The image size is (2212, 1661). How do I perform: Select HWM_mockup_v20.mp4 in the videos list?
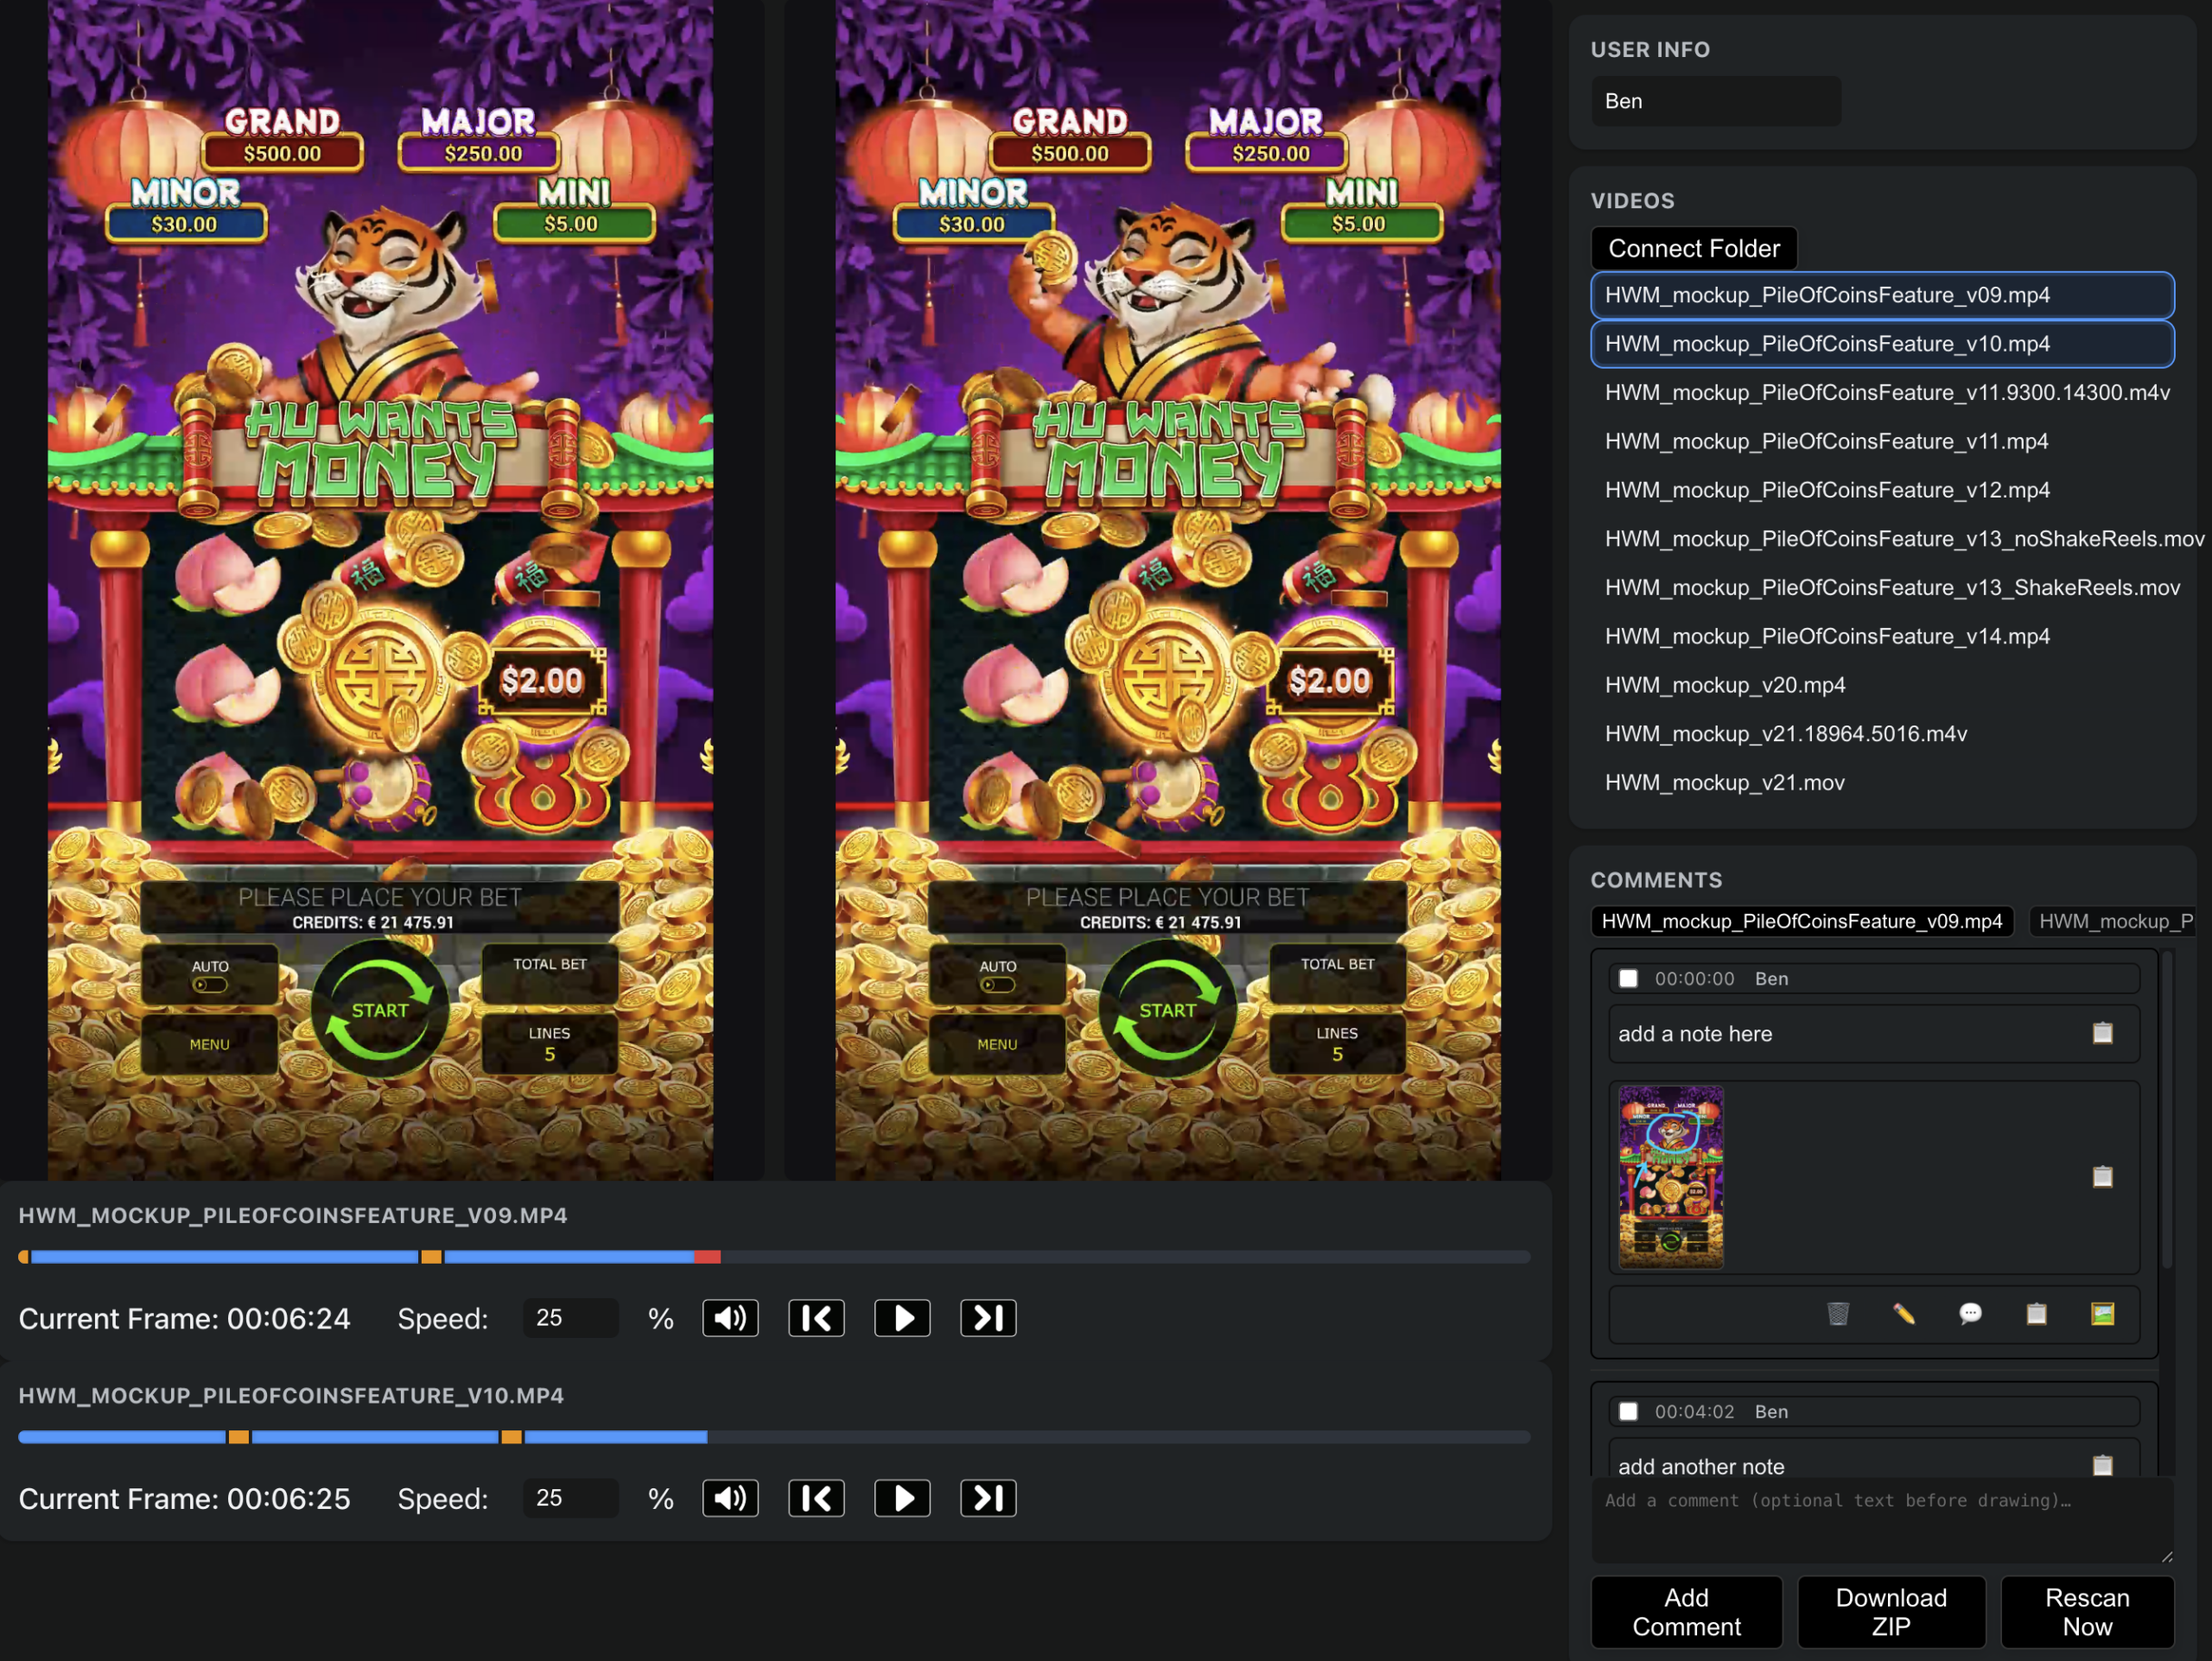1882,686
